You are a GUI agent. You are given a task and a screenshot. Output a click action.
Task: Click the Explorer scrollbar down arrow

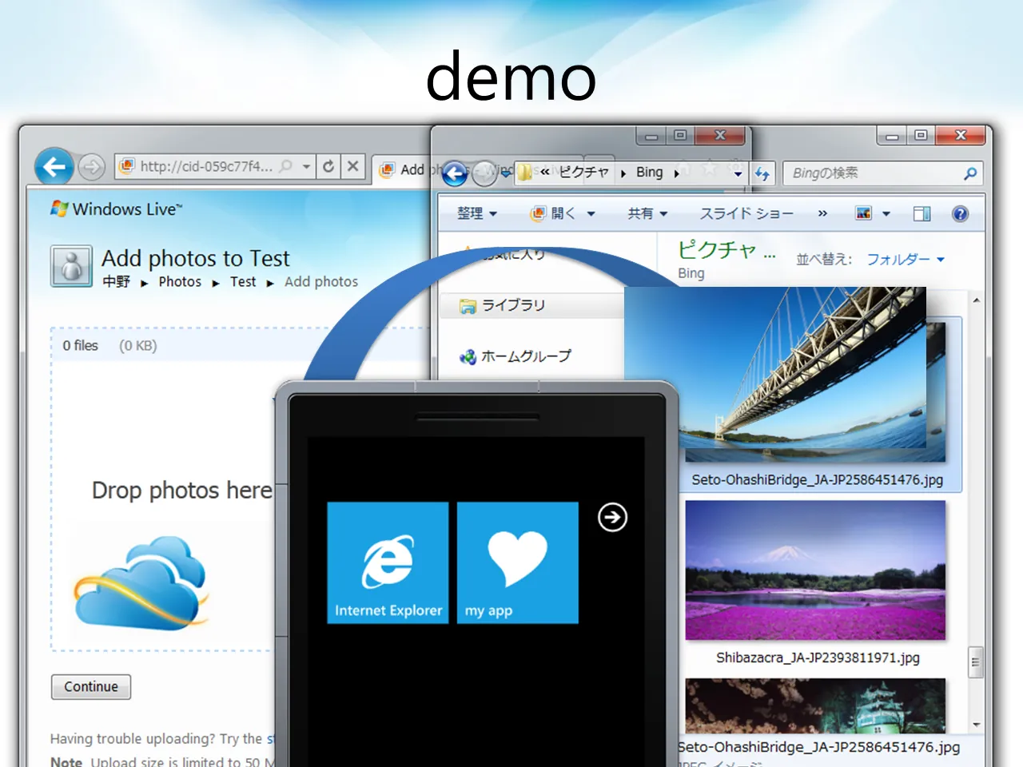pyautogui.click(x=976, y=724)
